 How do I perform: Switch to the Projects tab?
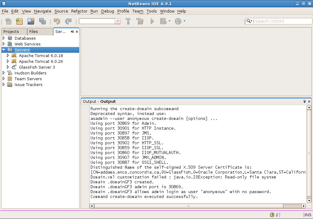coord(11,32)
